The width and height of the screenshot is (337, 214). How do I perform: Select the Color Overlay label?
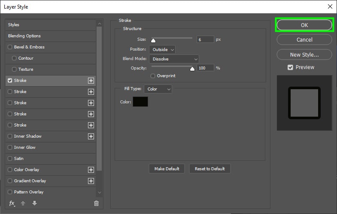click(27, 170)
